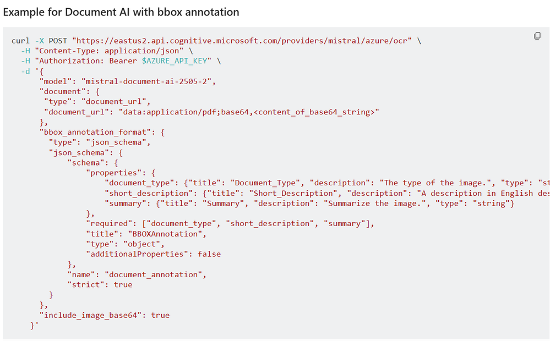Click the 'short_description' property line
The height and width of the screenshot is (341, 550).
(x=327, y=193)
